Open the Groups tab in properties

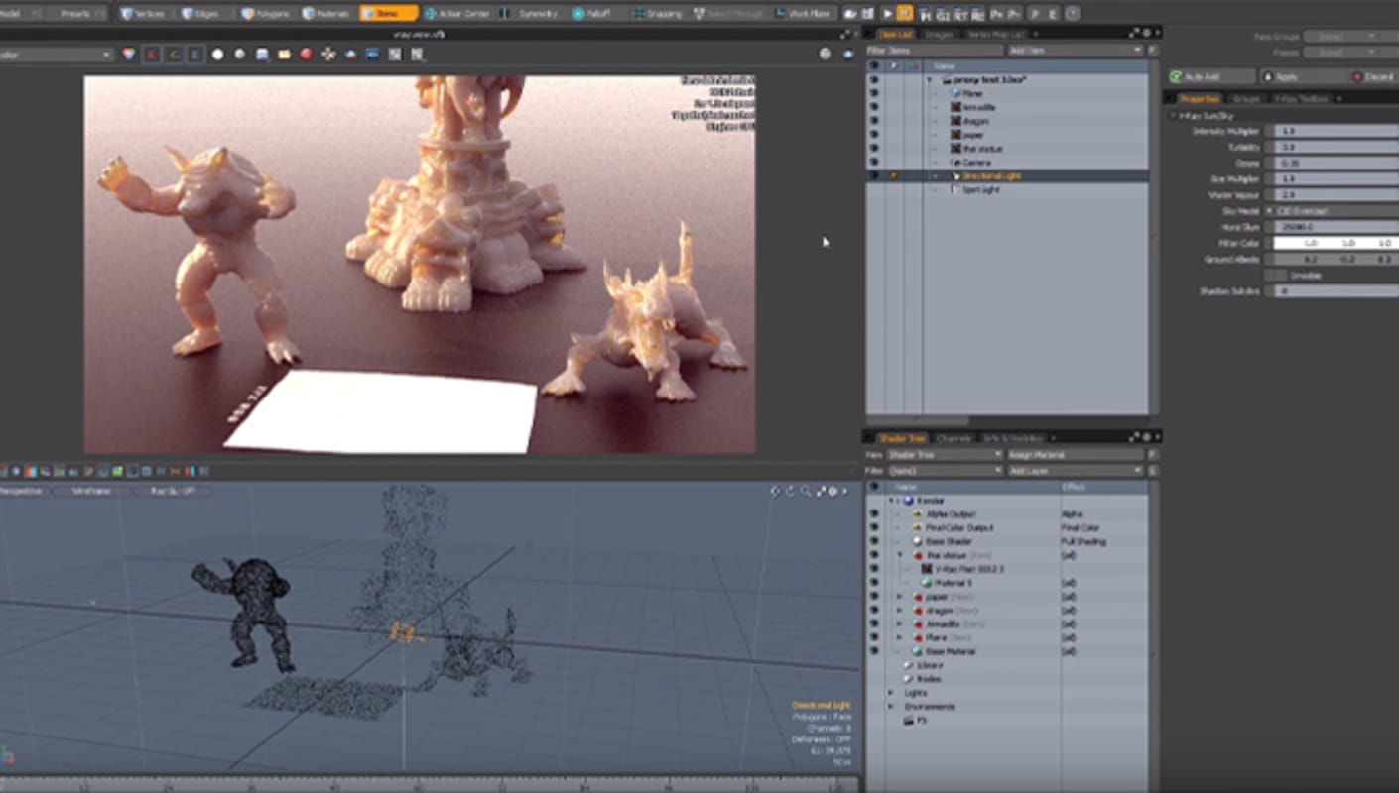pyautogui.click(x=1245, y=99)
